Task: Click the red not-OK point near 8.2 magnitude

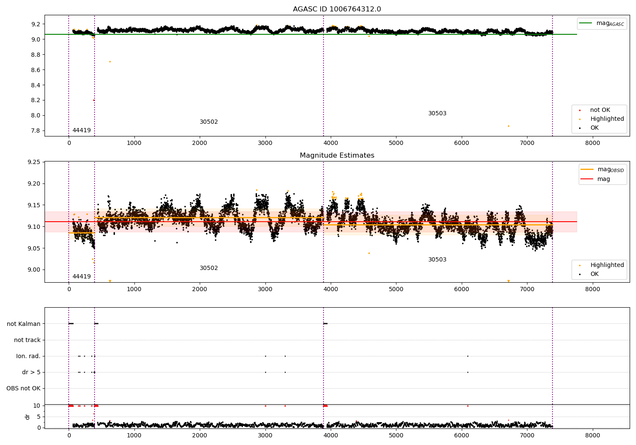Action: point(94,100)
